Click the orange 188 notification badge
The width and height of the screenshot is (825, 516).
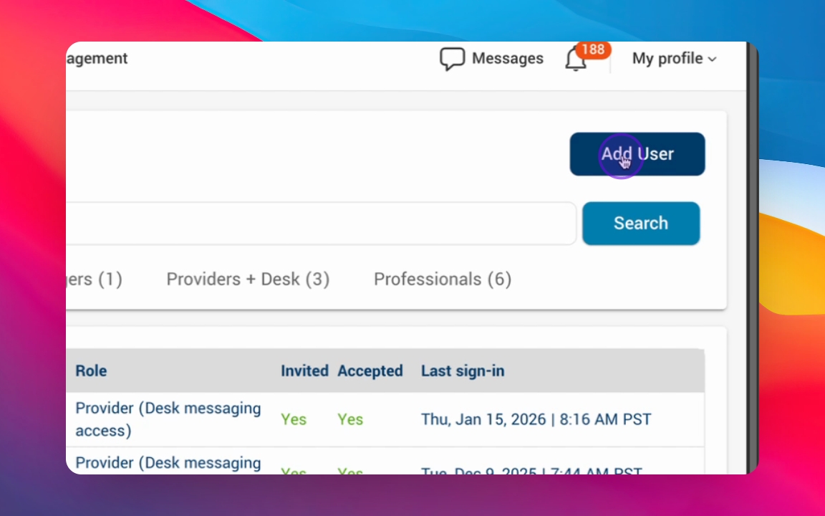593,49
